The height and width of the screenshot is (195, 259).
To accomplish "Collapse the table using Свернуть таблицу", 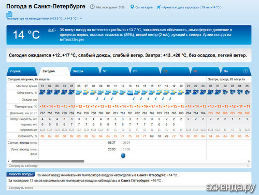I will 23,165.
